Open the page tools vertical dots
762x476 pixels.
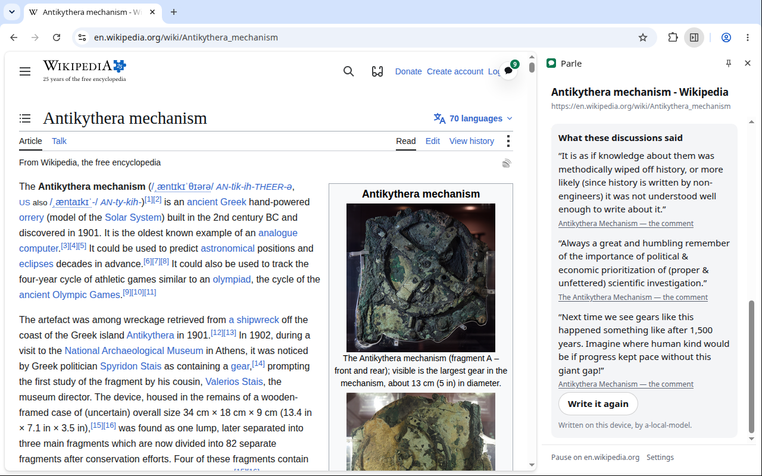508,141
